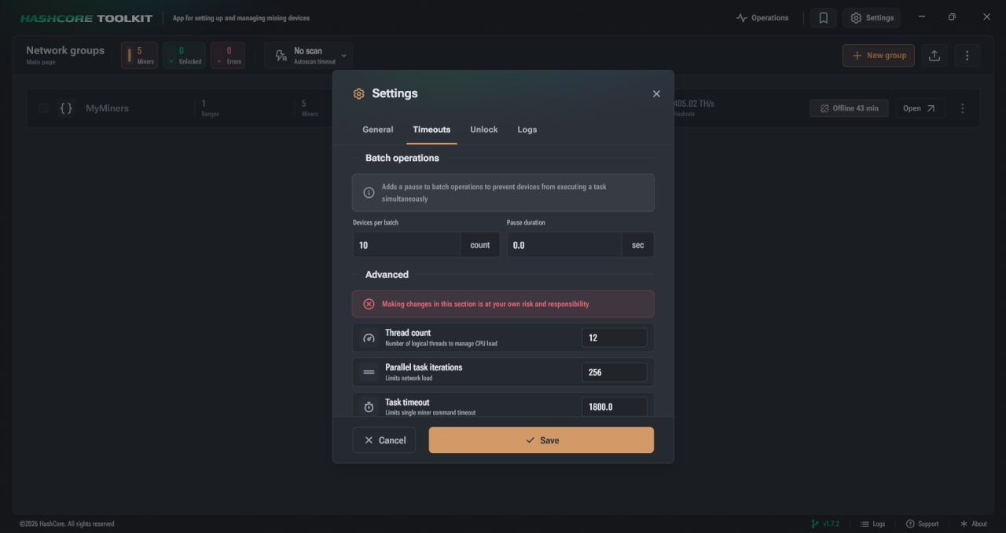
Task: Click the count unit label
Action: (480, 245)
